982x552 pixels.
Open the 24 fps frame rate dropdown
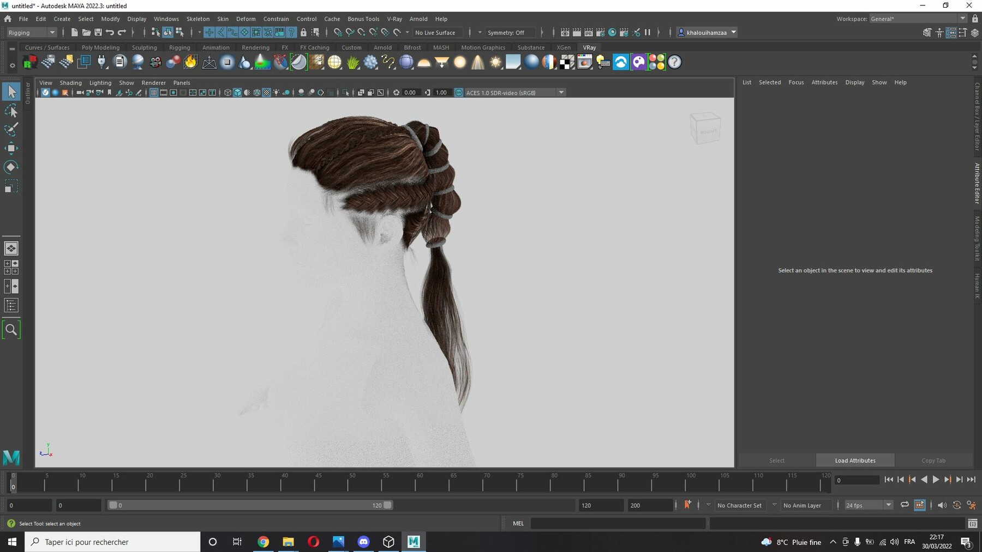tap(869, 505)
